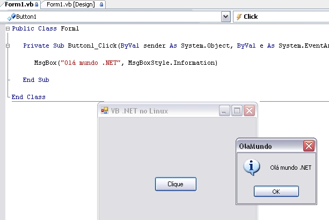Click the lightning bolt event icon
Image resolution: width=329 pixels, height=220 pixels.
[x=239, y=17]
